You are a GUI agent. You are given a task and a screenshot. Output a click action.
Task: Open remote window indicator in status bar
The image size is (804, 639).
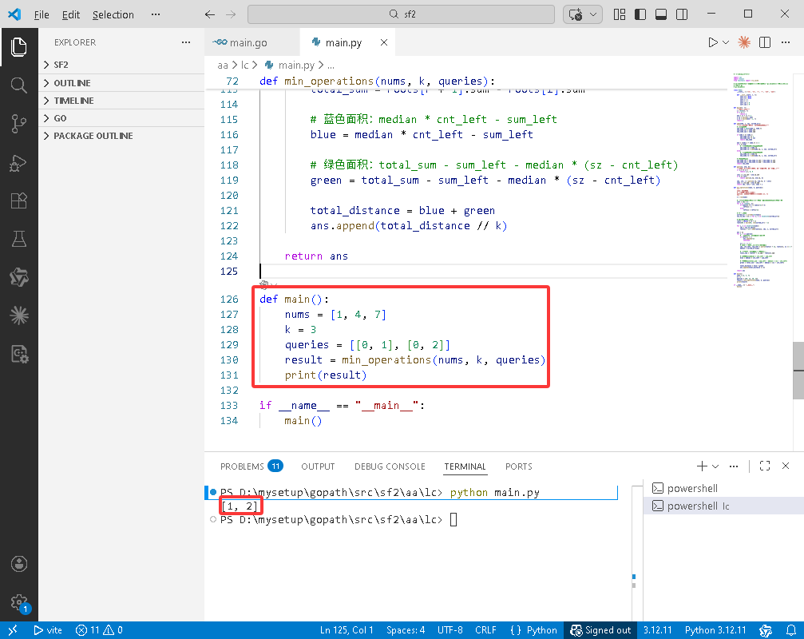pos(13,630)
